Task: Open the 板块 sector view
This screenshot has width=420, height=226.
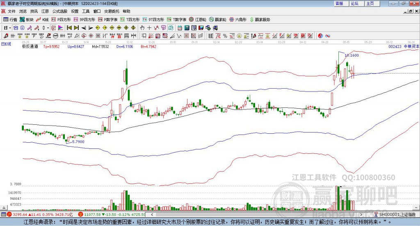Action: 27,20
